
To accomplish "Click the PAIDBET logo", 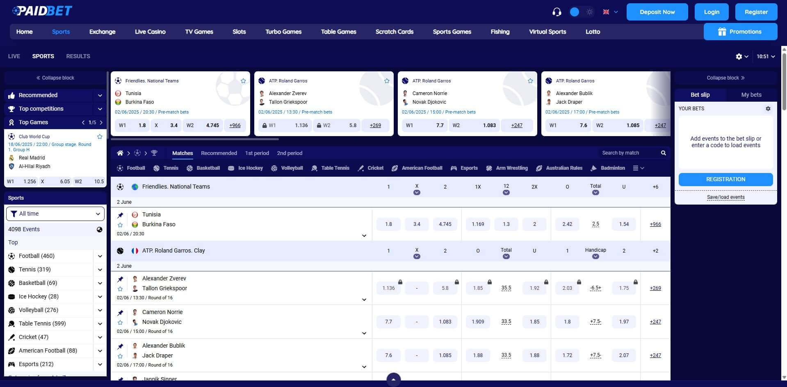I will click(x=42, y=11).
